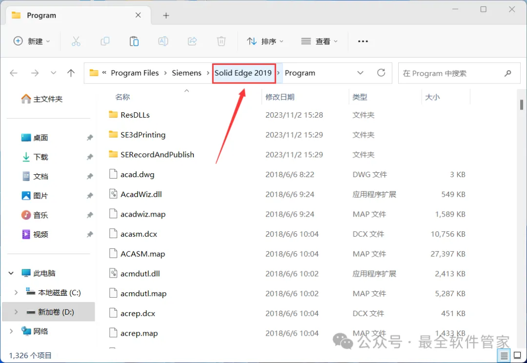This screenshot has width=527, height=363.
Task: Refresh the current folder view
Action: pyautogui.click(x=381, y=73)
